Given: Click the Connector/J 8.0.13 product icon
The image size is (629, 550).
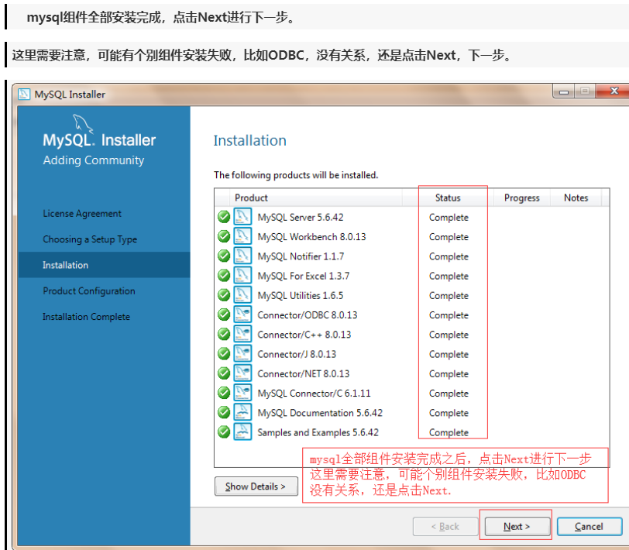Looking at the screenshot, I should tap(242, 354).
